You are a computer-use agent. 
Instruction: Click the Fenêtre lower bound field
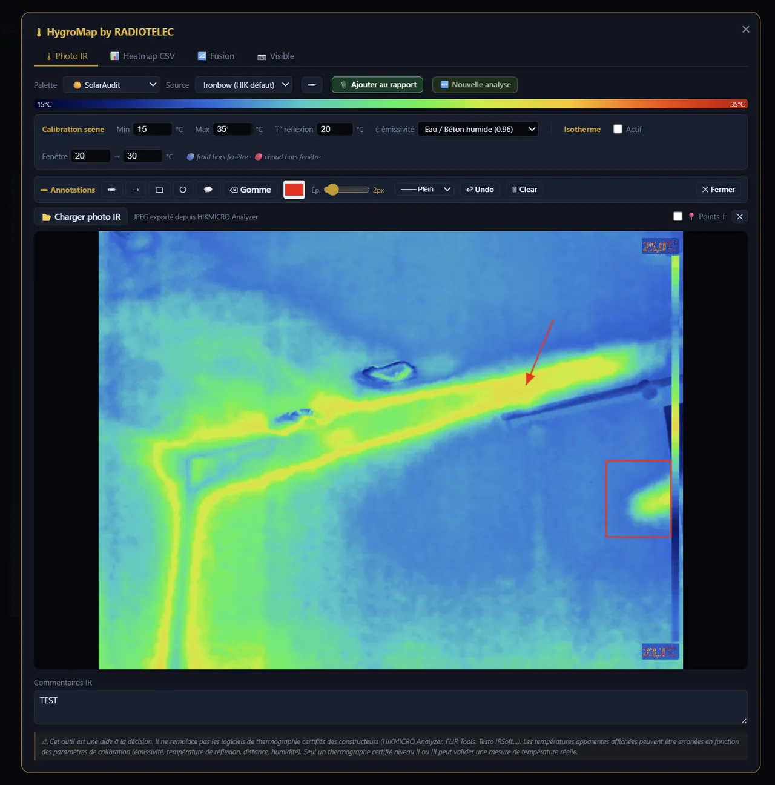click(x=91, y=156)
